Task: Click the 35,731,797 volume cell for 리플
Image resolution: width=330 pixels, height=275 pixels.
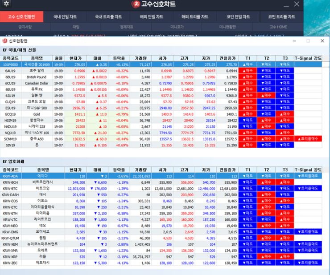Action: 140,257
